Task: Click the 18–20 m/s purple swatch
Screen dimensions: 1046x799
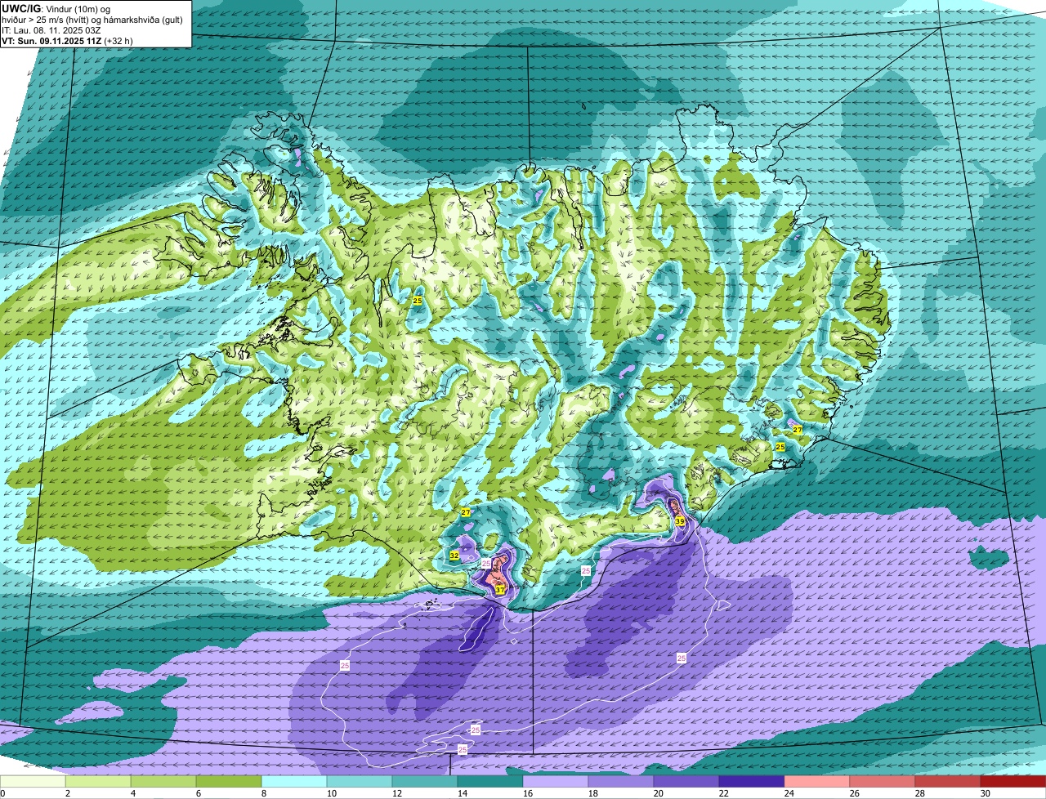Action: click(x=621, y=781)
